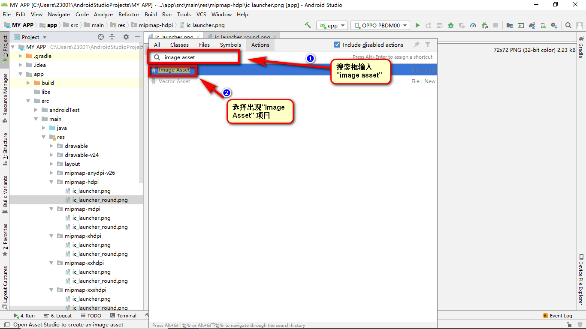Open the TODO tool window

coord(91,316)
